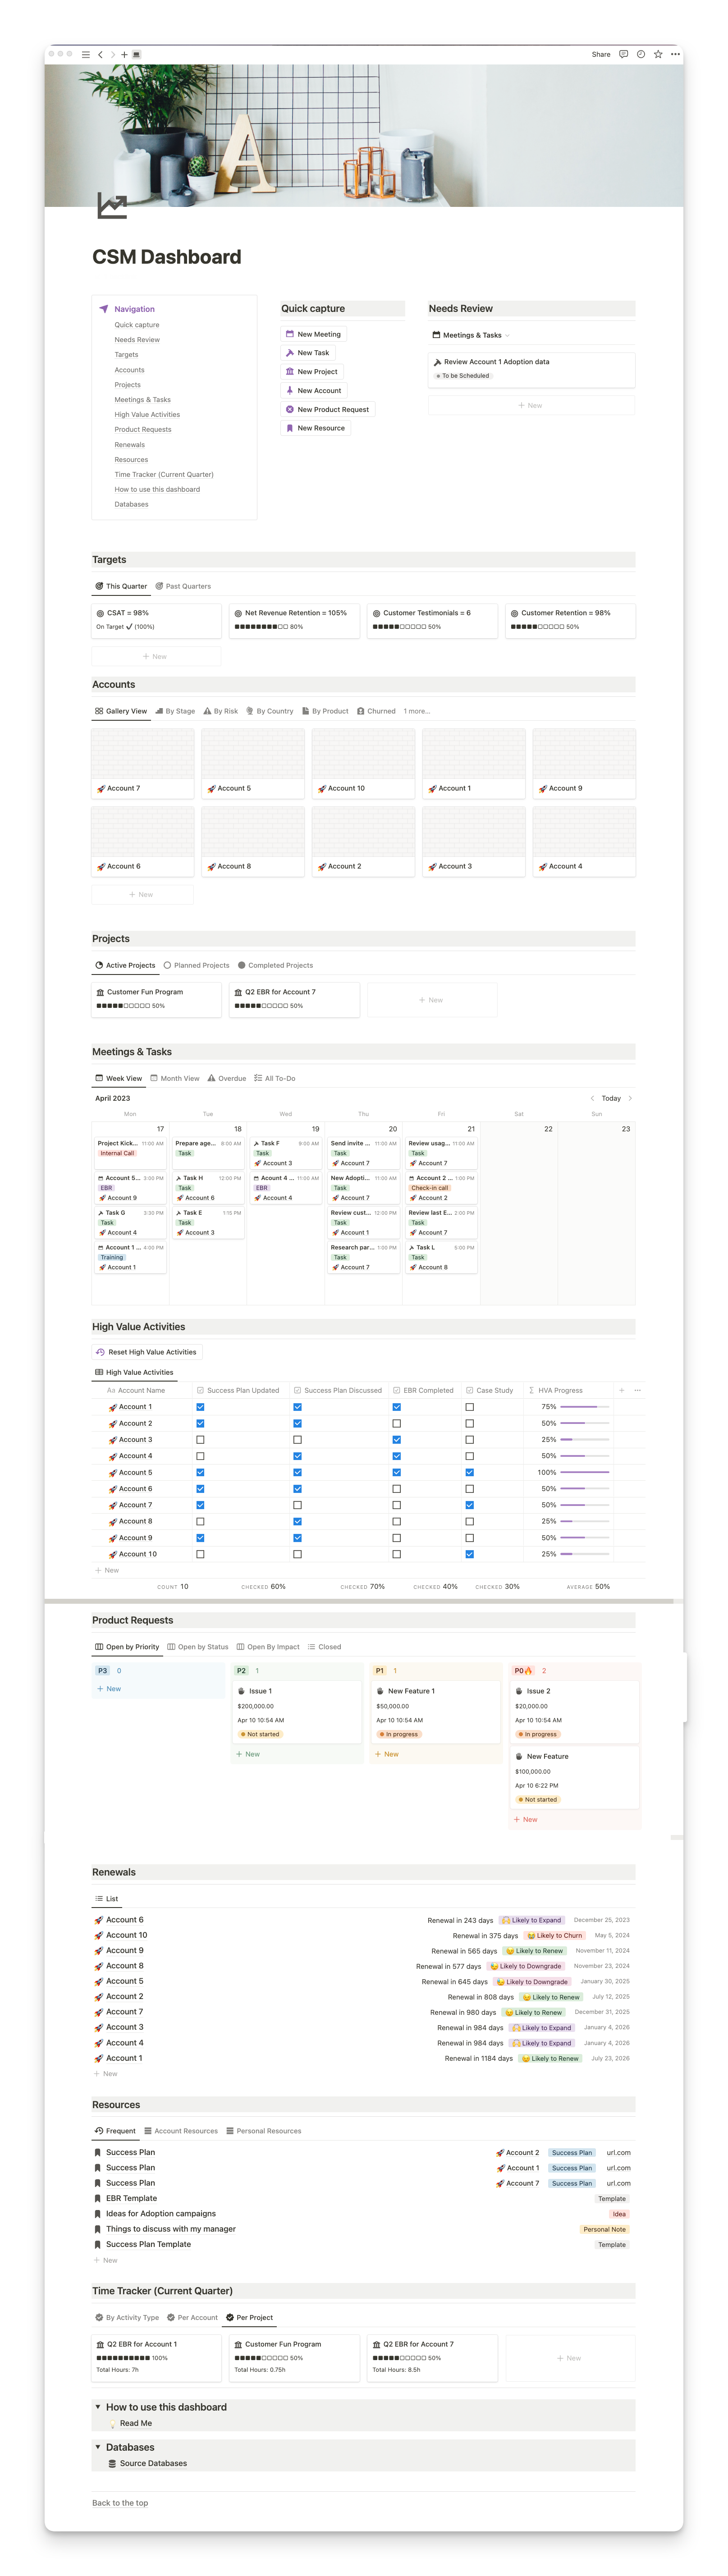Click the Share button
Screen dimensions: 728x2576
pyautogui.click(x=601, y=54)
